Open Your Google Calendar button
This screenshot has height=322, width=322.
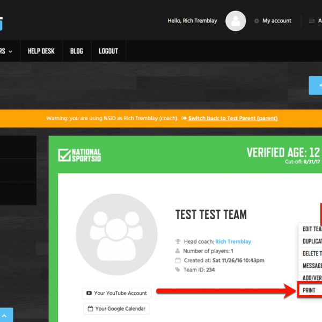pos(116,309)
